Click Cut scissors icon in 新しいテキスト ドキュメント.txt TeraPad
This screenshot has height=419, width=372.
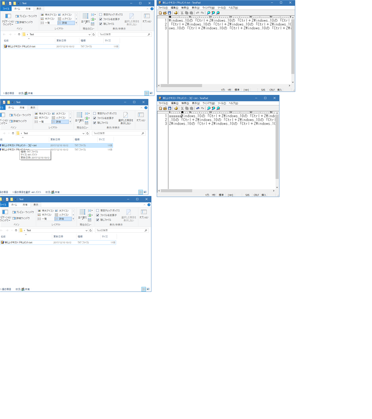click(182, 13)
